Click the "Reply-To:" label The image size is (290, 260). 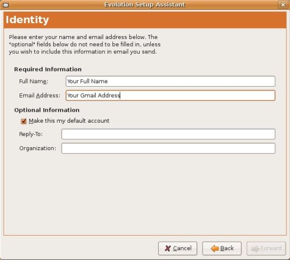(x=31, y=134)
